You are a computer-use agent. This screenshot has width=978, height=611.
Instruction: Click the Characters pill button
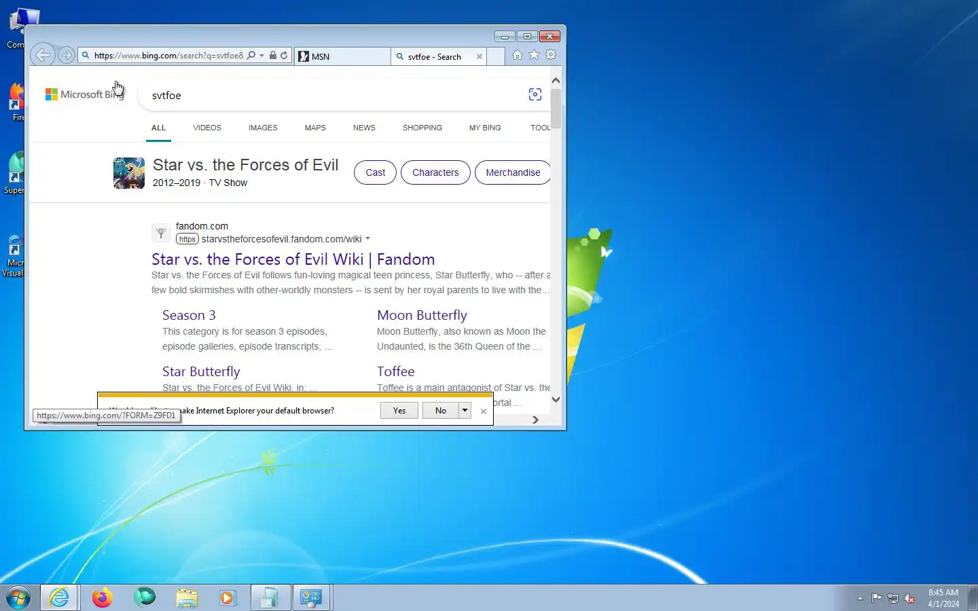pos(435,172)
